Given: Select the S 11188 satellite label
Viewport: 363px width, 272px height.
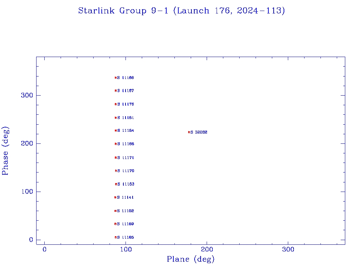Looking at the screenshot, I should (x=126, y=144).
